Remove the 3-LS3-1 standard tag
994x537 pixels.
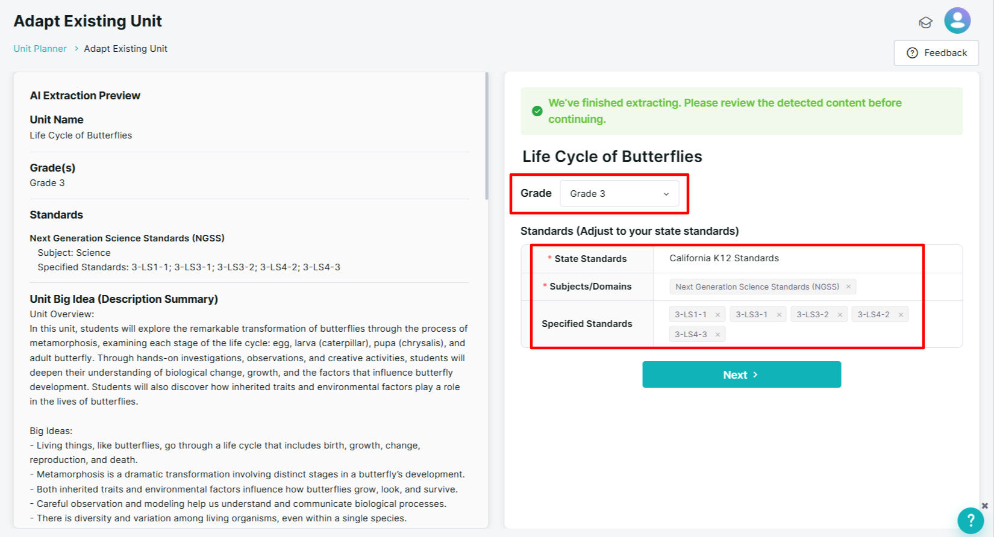779,315
